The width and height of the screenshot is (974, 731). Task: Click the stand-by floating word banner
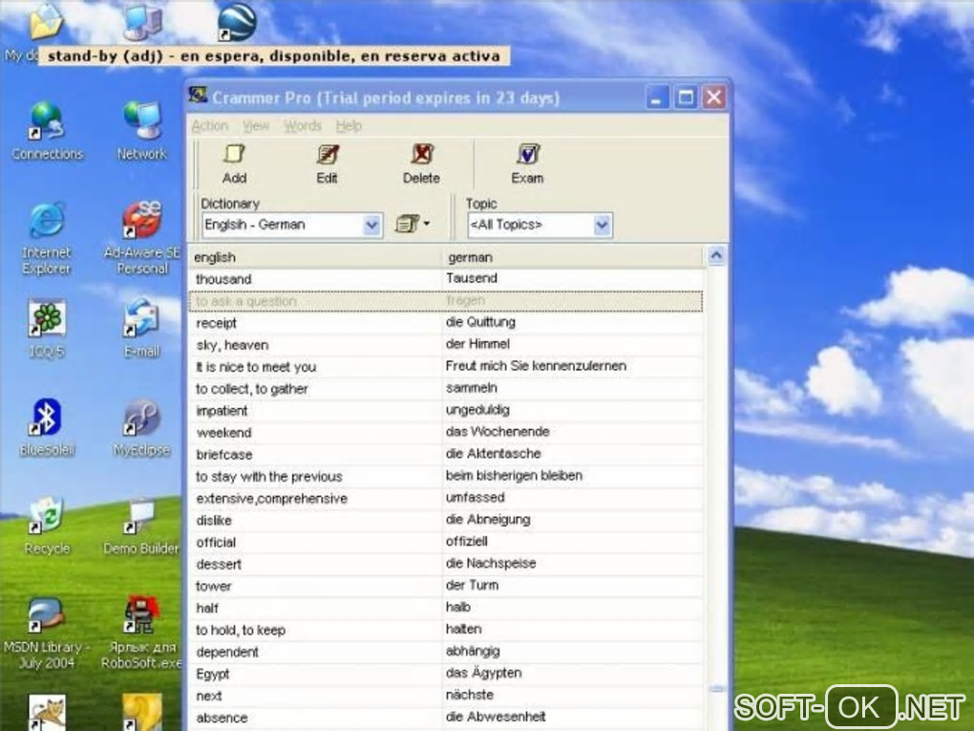(x=274, y=56)
